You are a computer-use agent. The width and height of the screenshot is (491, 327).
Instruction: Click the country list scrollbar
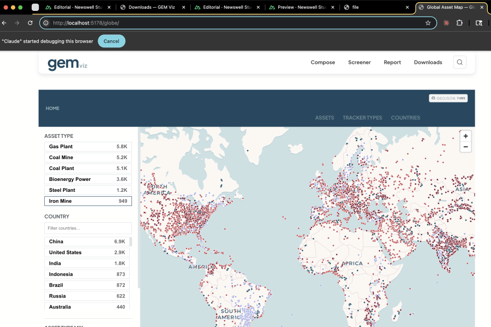click(x=130, y=241)
